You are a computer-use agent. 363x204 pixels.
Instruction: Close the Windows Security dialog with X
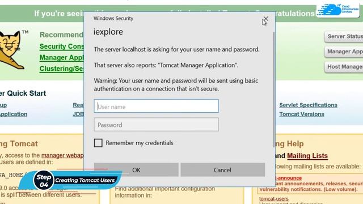pos(265,19)
